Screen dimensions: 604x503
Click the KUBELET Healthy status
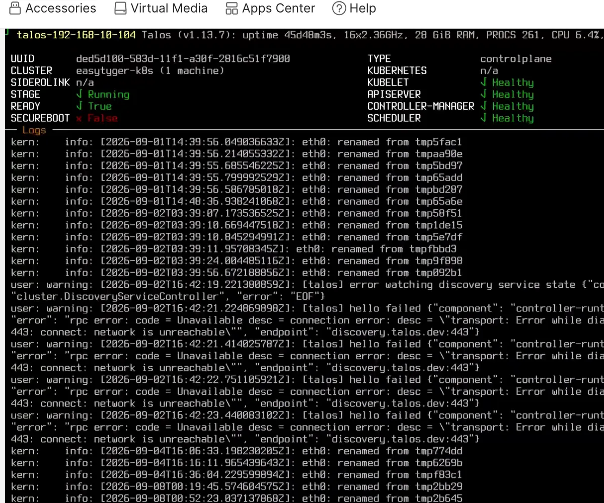(x=507, y=82)
